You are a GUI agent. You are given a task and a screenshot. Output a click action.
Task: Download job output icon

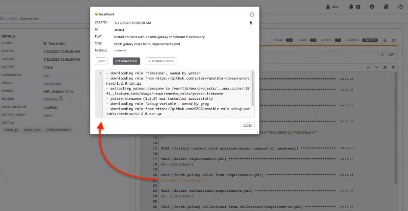click(x=385, y=40)
